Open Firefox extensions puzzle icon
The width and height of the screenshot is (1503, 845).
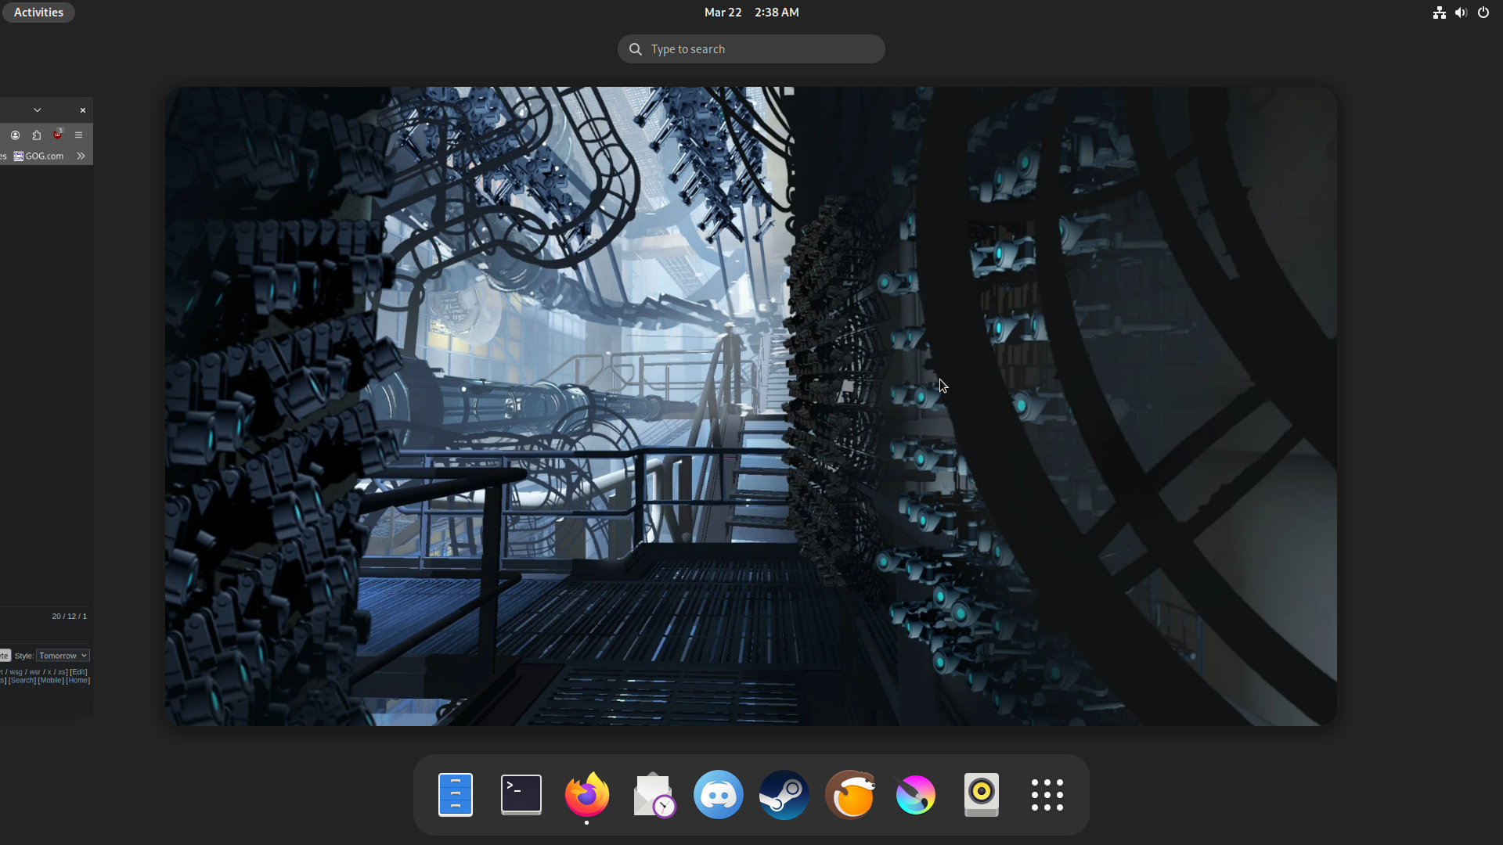tap(36, 135)
